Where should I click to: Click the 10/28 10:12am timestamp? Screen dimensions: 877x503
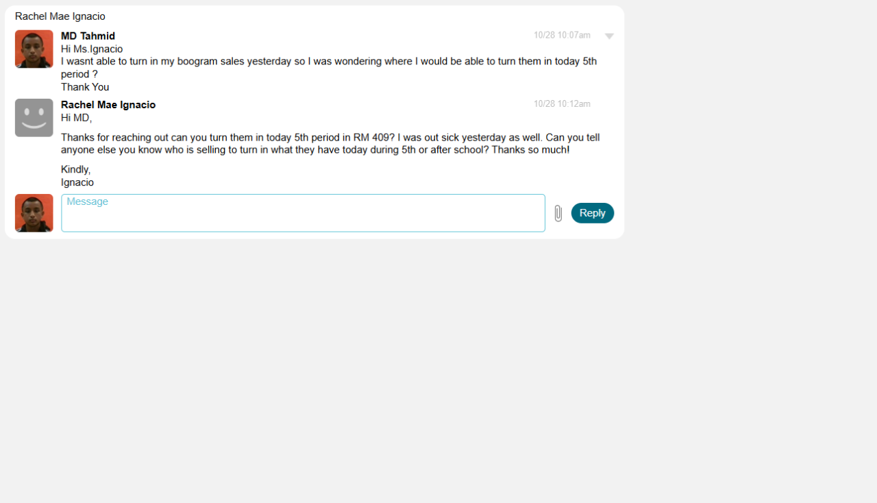562,104
